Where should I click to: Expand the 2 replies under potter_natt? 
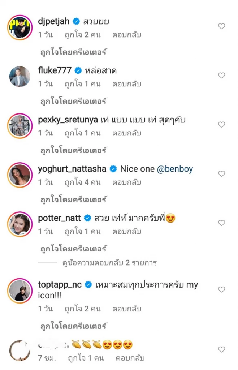click(x=108, y=263)
